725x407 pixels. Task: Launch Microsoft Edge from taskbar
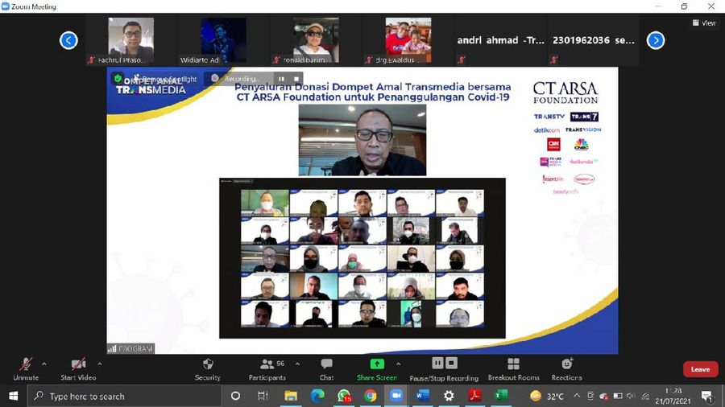point(317,396)
